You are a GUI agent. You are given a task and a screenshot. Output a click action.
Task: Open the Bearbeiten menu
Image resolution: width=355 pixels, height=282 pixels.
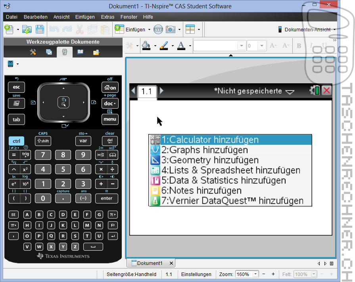pyautogui.click(x=36, y=17)
